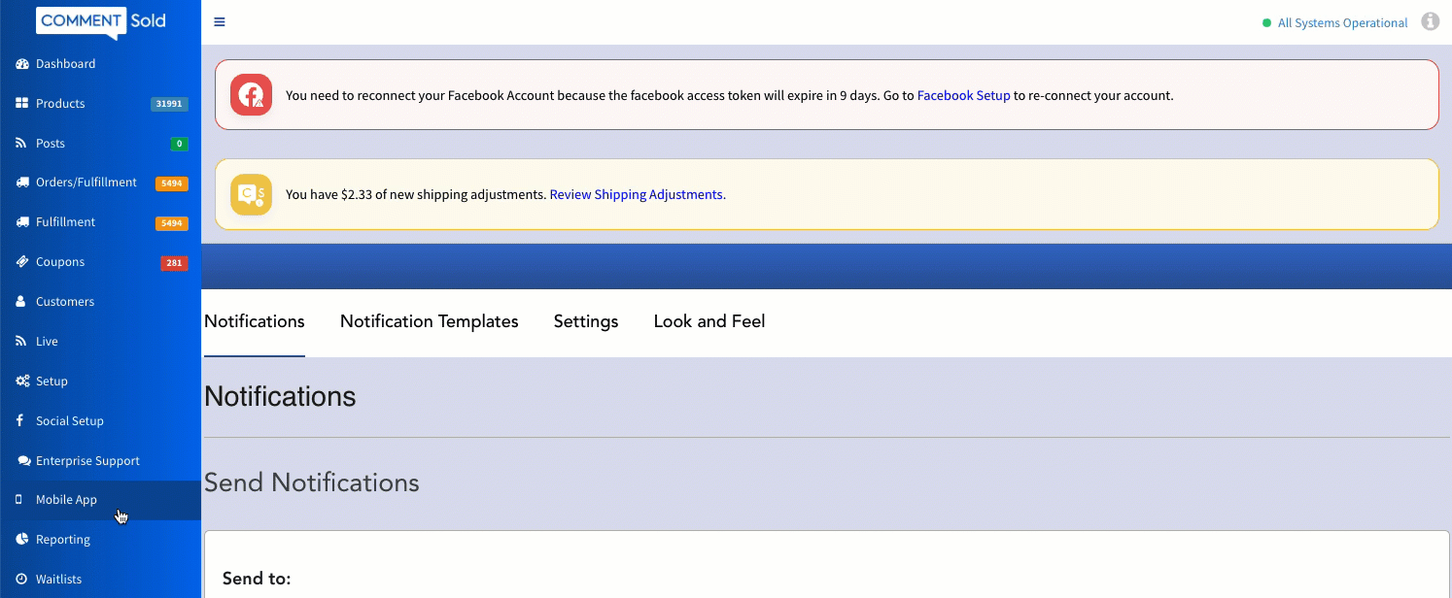Click the Reporting pie chart icon
Image resolution: width=1452 pixels, height=598 pixels.
coord(21,540)
